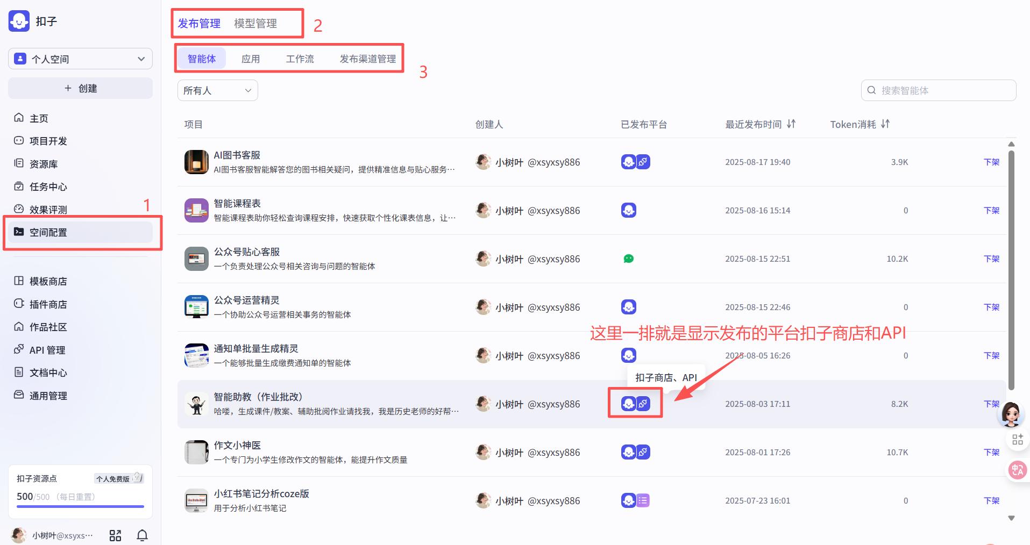Click the API link icon for 智能助教

point(643,404)
